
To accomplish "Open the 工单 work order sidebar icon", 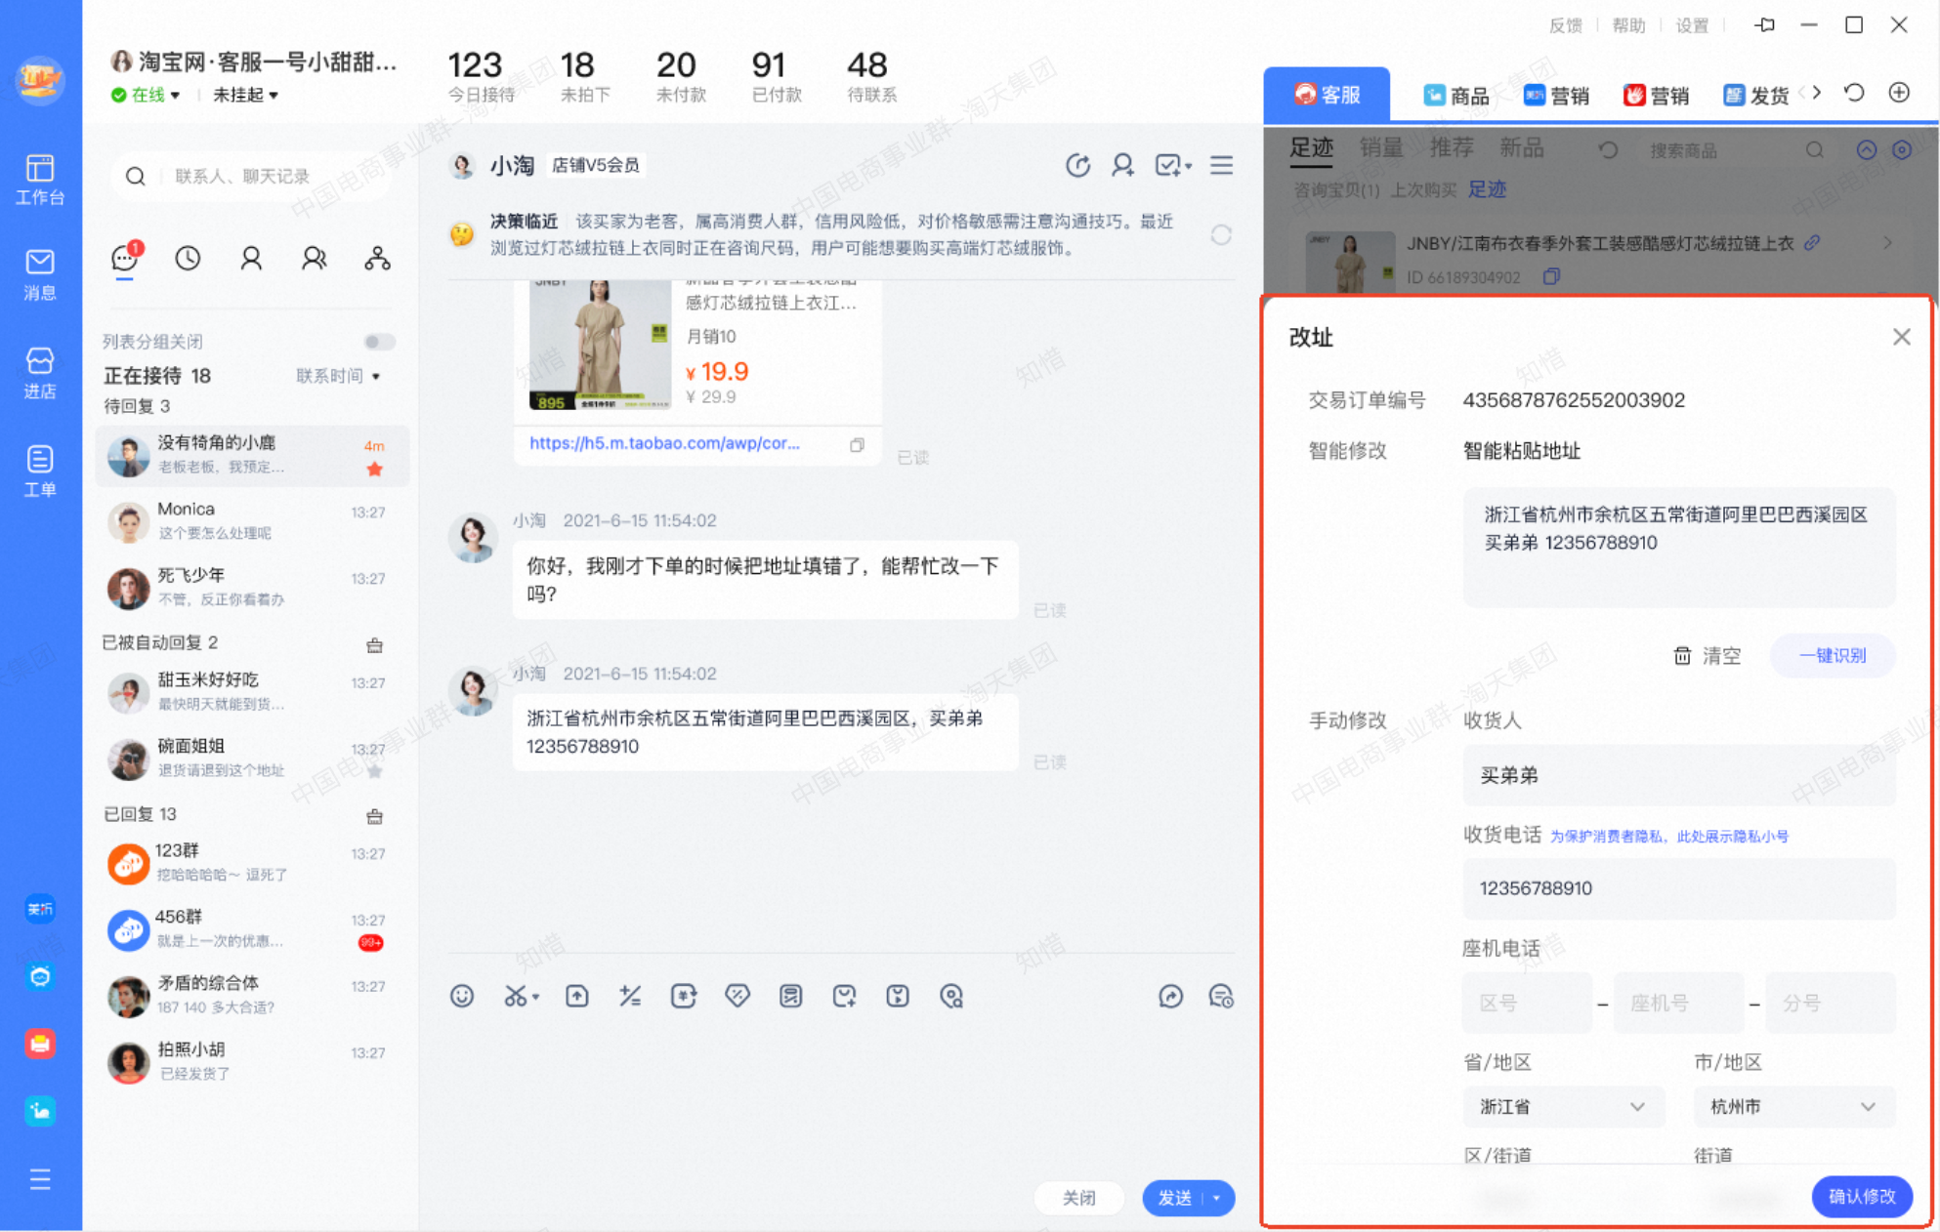I will pos(40,471).
